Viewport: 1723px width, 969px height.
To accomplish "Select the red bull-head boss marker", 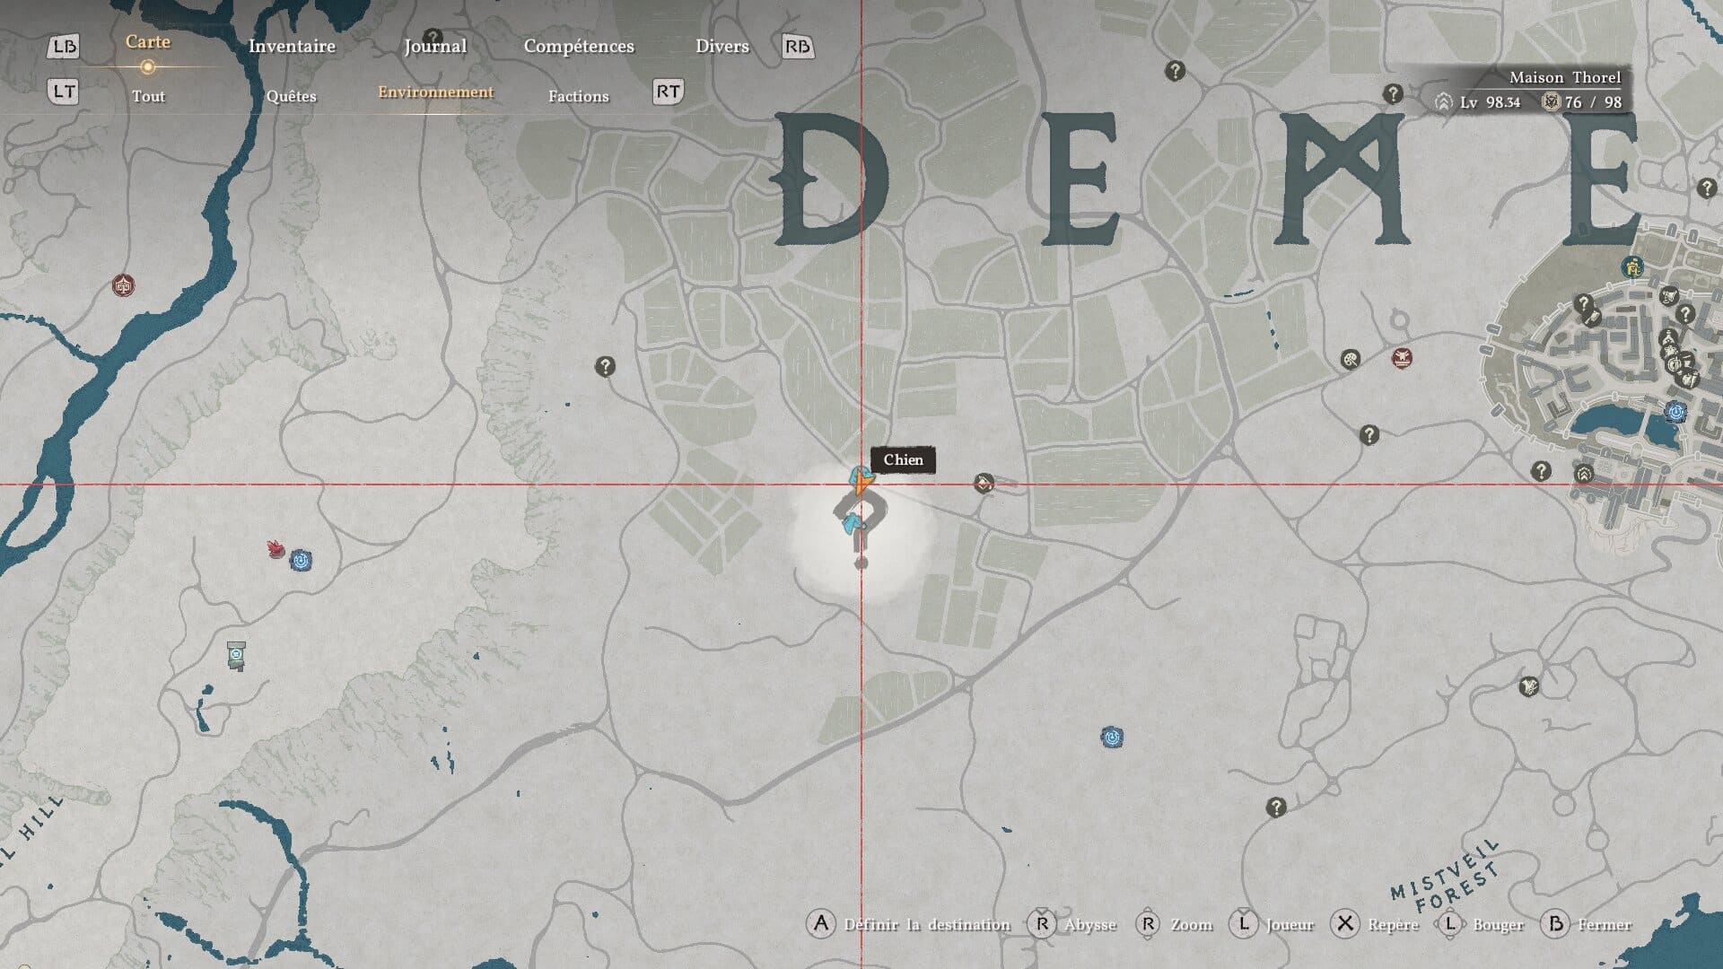I will (1402, 358).
